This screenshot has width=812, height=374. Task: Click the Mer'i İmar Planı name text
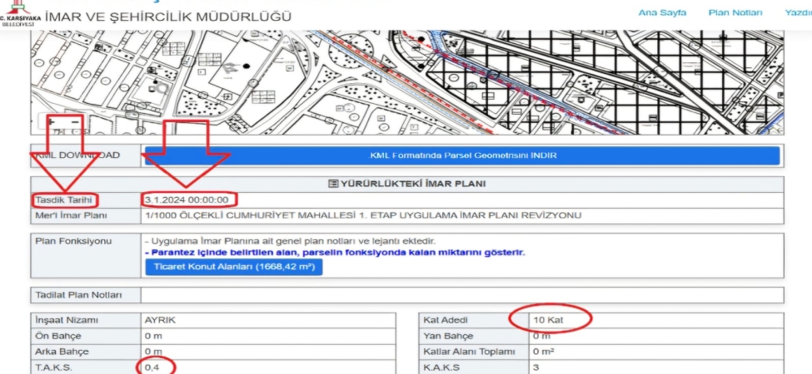[362, 215]
